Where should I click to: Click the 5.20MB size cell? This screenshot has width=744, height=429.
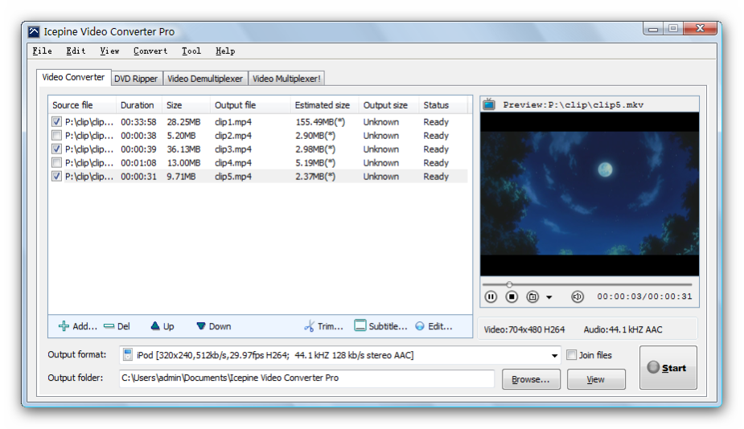(181, 136)
